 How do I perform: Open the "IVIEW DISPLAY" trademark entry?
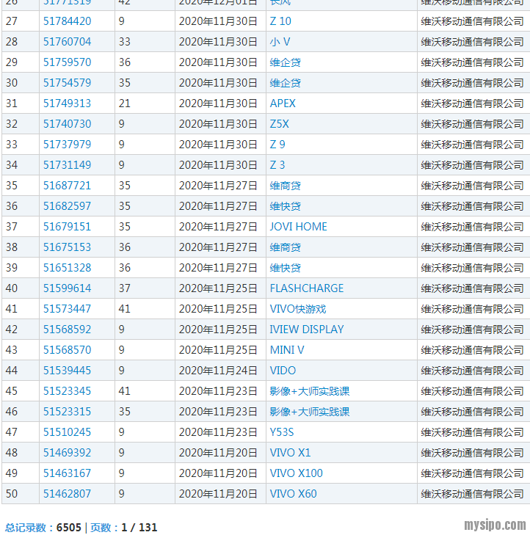click(306, 330)
